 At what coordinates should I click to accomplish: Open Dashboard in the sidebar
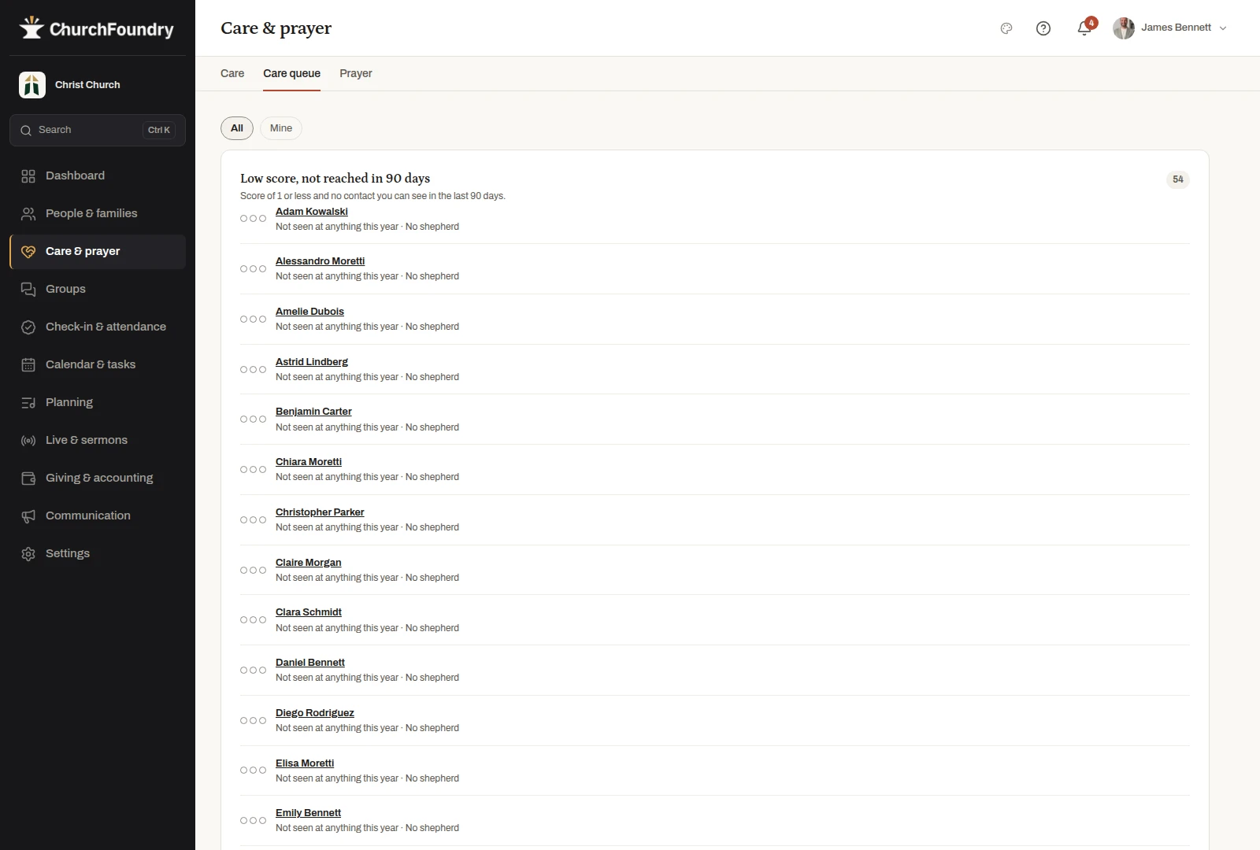98,176
